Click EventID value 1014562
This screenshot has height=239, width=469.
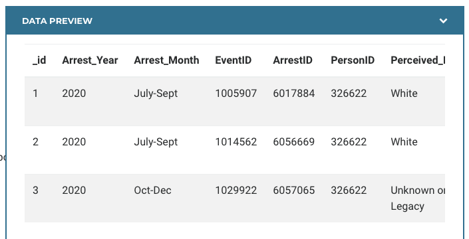pyautogui.click(x=236, y=141)
